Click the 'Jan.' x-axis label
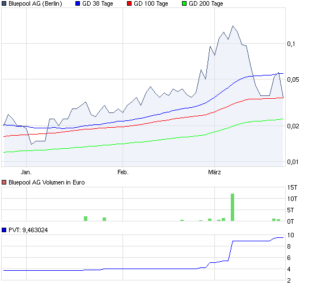 [x=26, y=172]
